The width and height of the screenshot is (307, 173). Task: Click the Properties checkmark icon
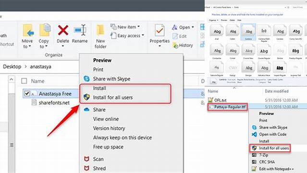[x=160, y=30]
